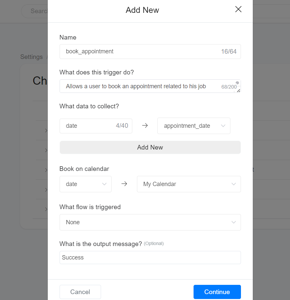Open the My Calendar dropdown
The width and height of the screenshot is (290, 300).
click(184, 184)
